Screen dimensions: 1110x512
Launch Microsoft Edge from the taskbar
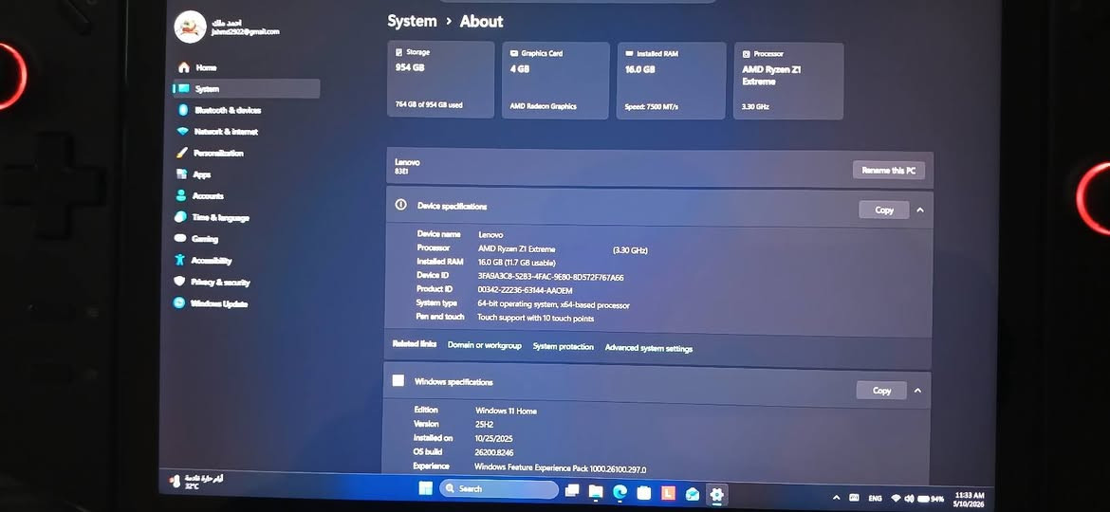[x=620, y=493]
